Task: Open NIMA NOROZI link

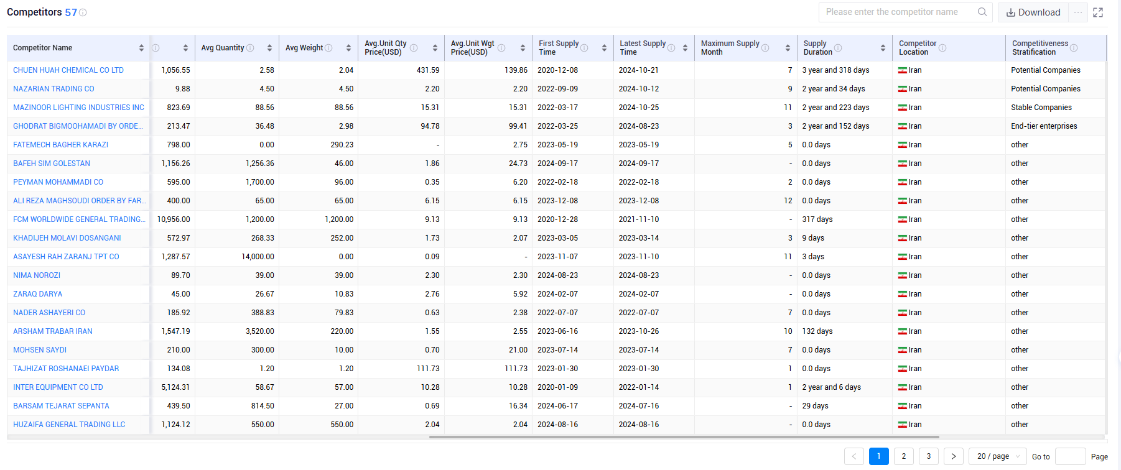Action: coord(37,275)
